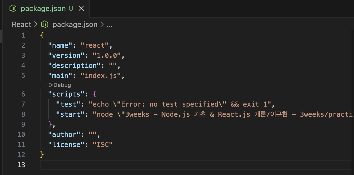Expand the breadcrumb ellipsis symbol menu
The height and width of the screenshot is (175, 354).
coord(109,25)
